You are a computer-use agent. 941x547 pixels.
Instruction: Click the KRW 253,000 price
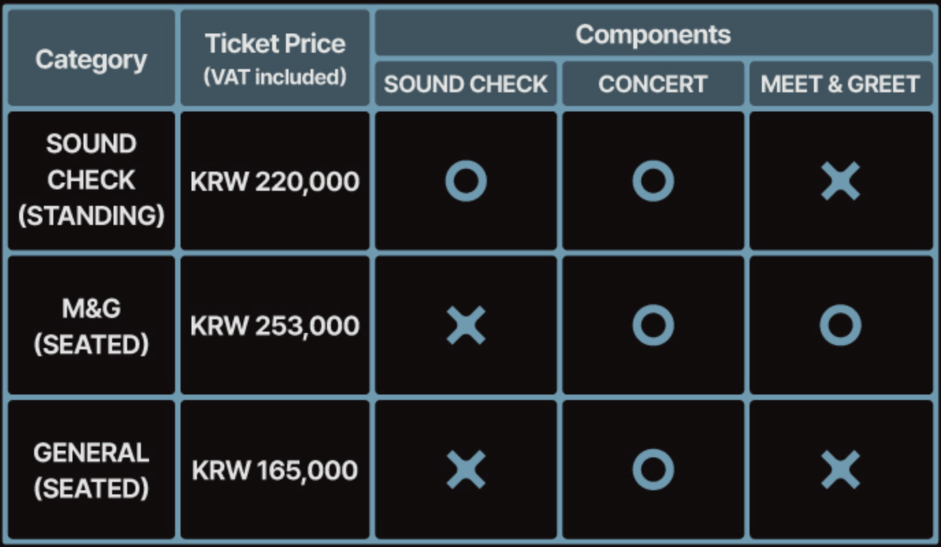(x=275, y=326)
